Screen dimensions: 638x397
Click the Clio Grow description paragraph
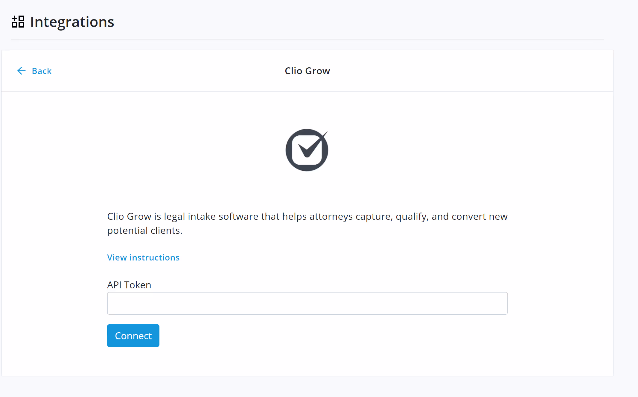point(307,216)
